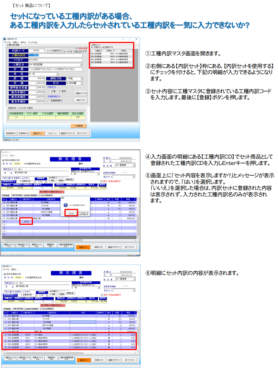Click the question mark icon in confirmation dialog
278x368 pixels.
pyautogui.click(x=66, y=205)
